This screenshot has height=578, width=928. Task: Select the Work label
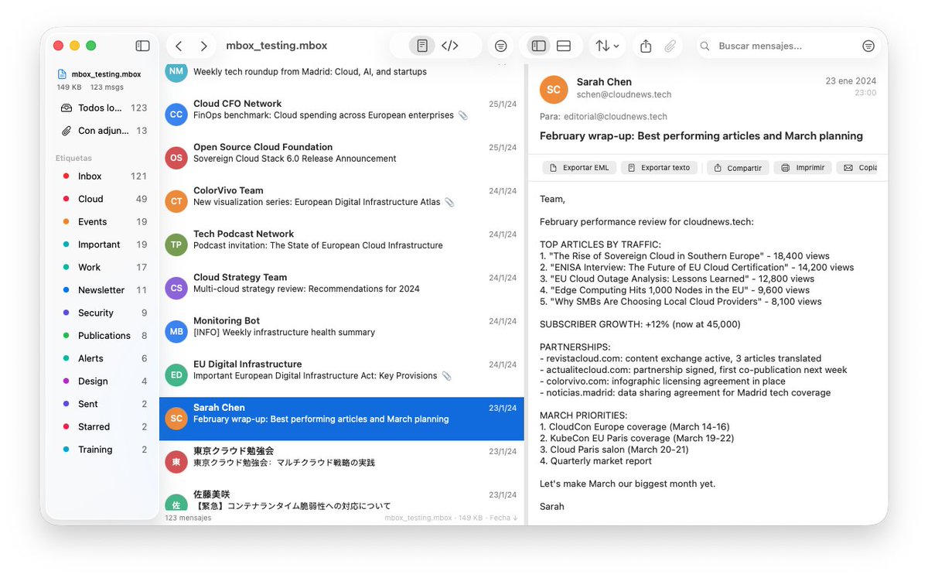[x=103, y=267]
